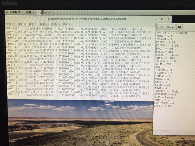Click the line 'SYSTEM = Si-Diamond' in gedit
The width and height of the screenshot is (195, 146).
172,33
